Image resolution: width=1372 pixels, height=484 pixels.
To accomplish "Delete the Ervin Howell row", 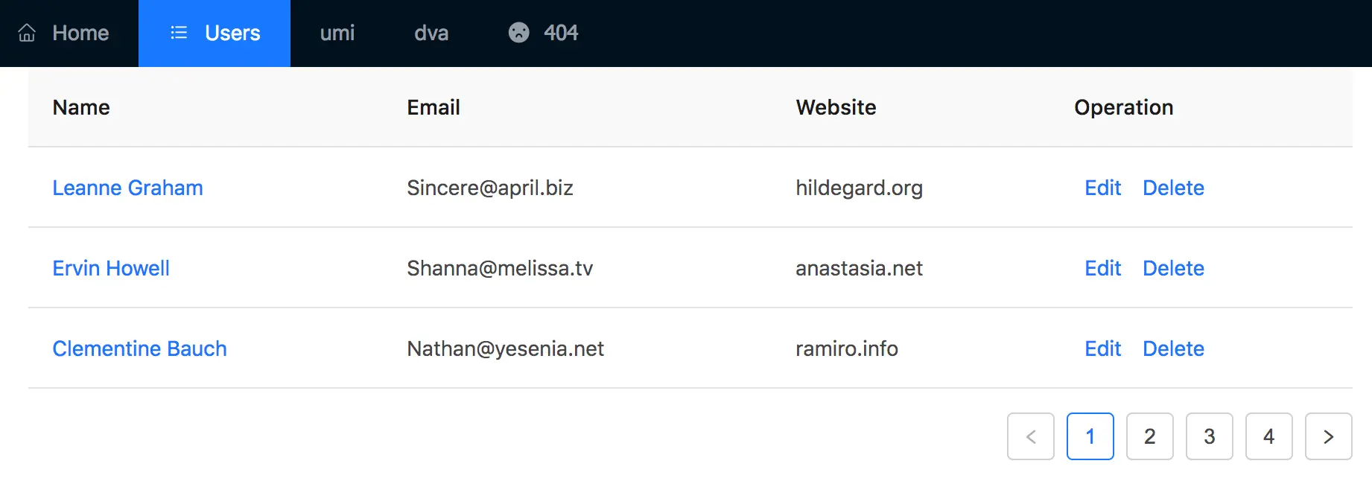I will point(1173,268).
